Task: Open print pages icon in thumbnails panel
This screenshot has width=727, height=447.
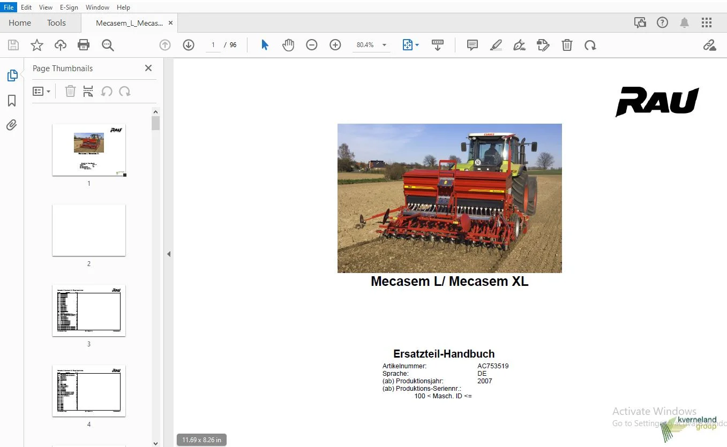Action: tap(88, 91)
